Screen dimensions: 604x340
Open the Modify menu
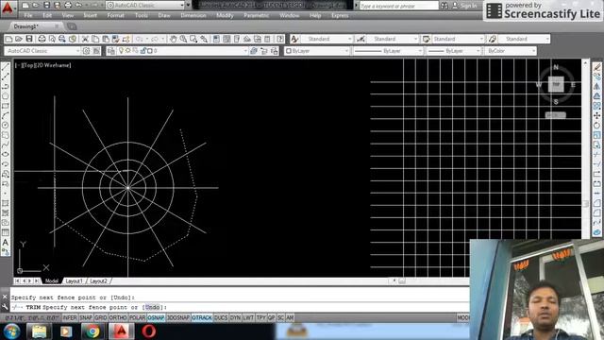225,15
